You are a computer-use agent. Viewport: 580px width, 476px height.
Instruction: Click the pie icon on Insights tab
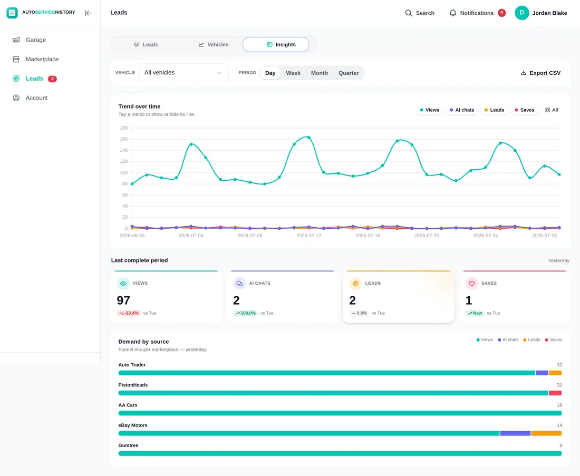coord(269,44)
